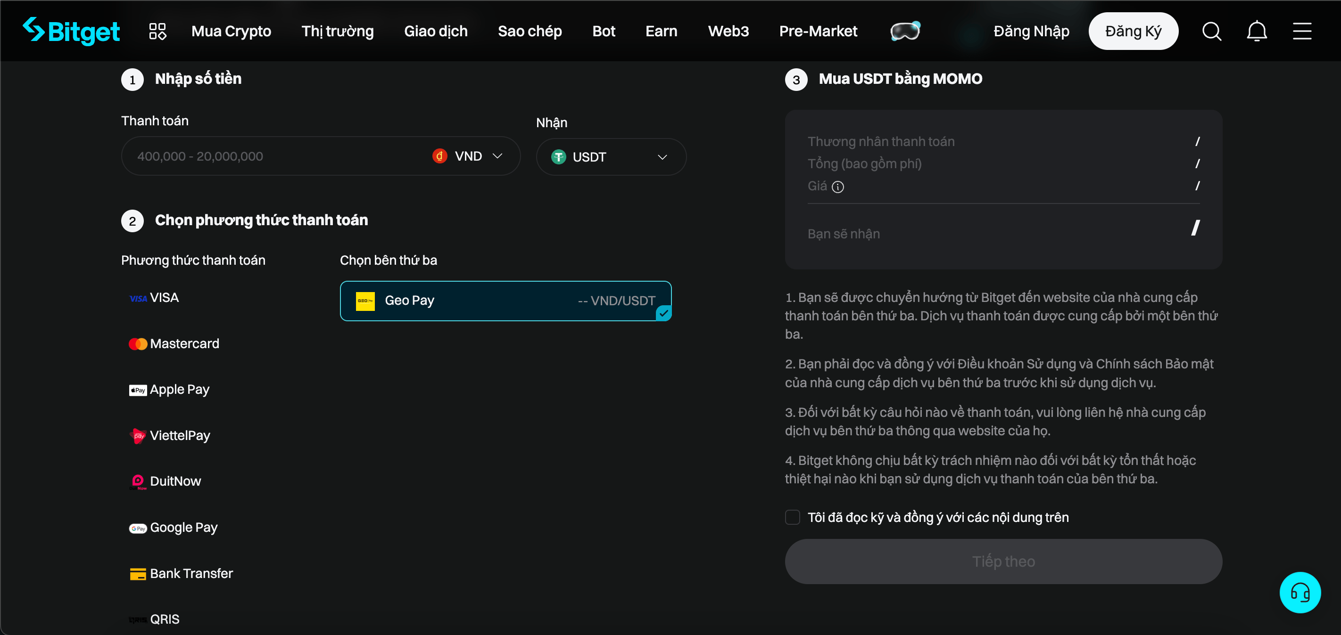Expand the VND currency dropdown chevron
1341x635 pixels.
click(x=497, y=156)
